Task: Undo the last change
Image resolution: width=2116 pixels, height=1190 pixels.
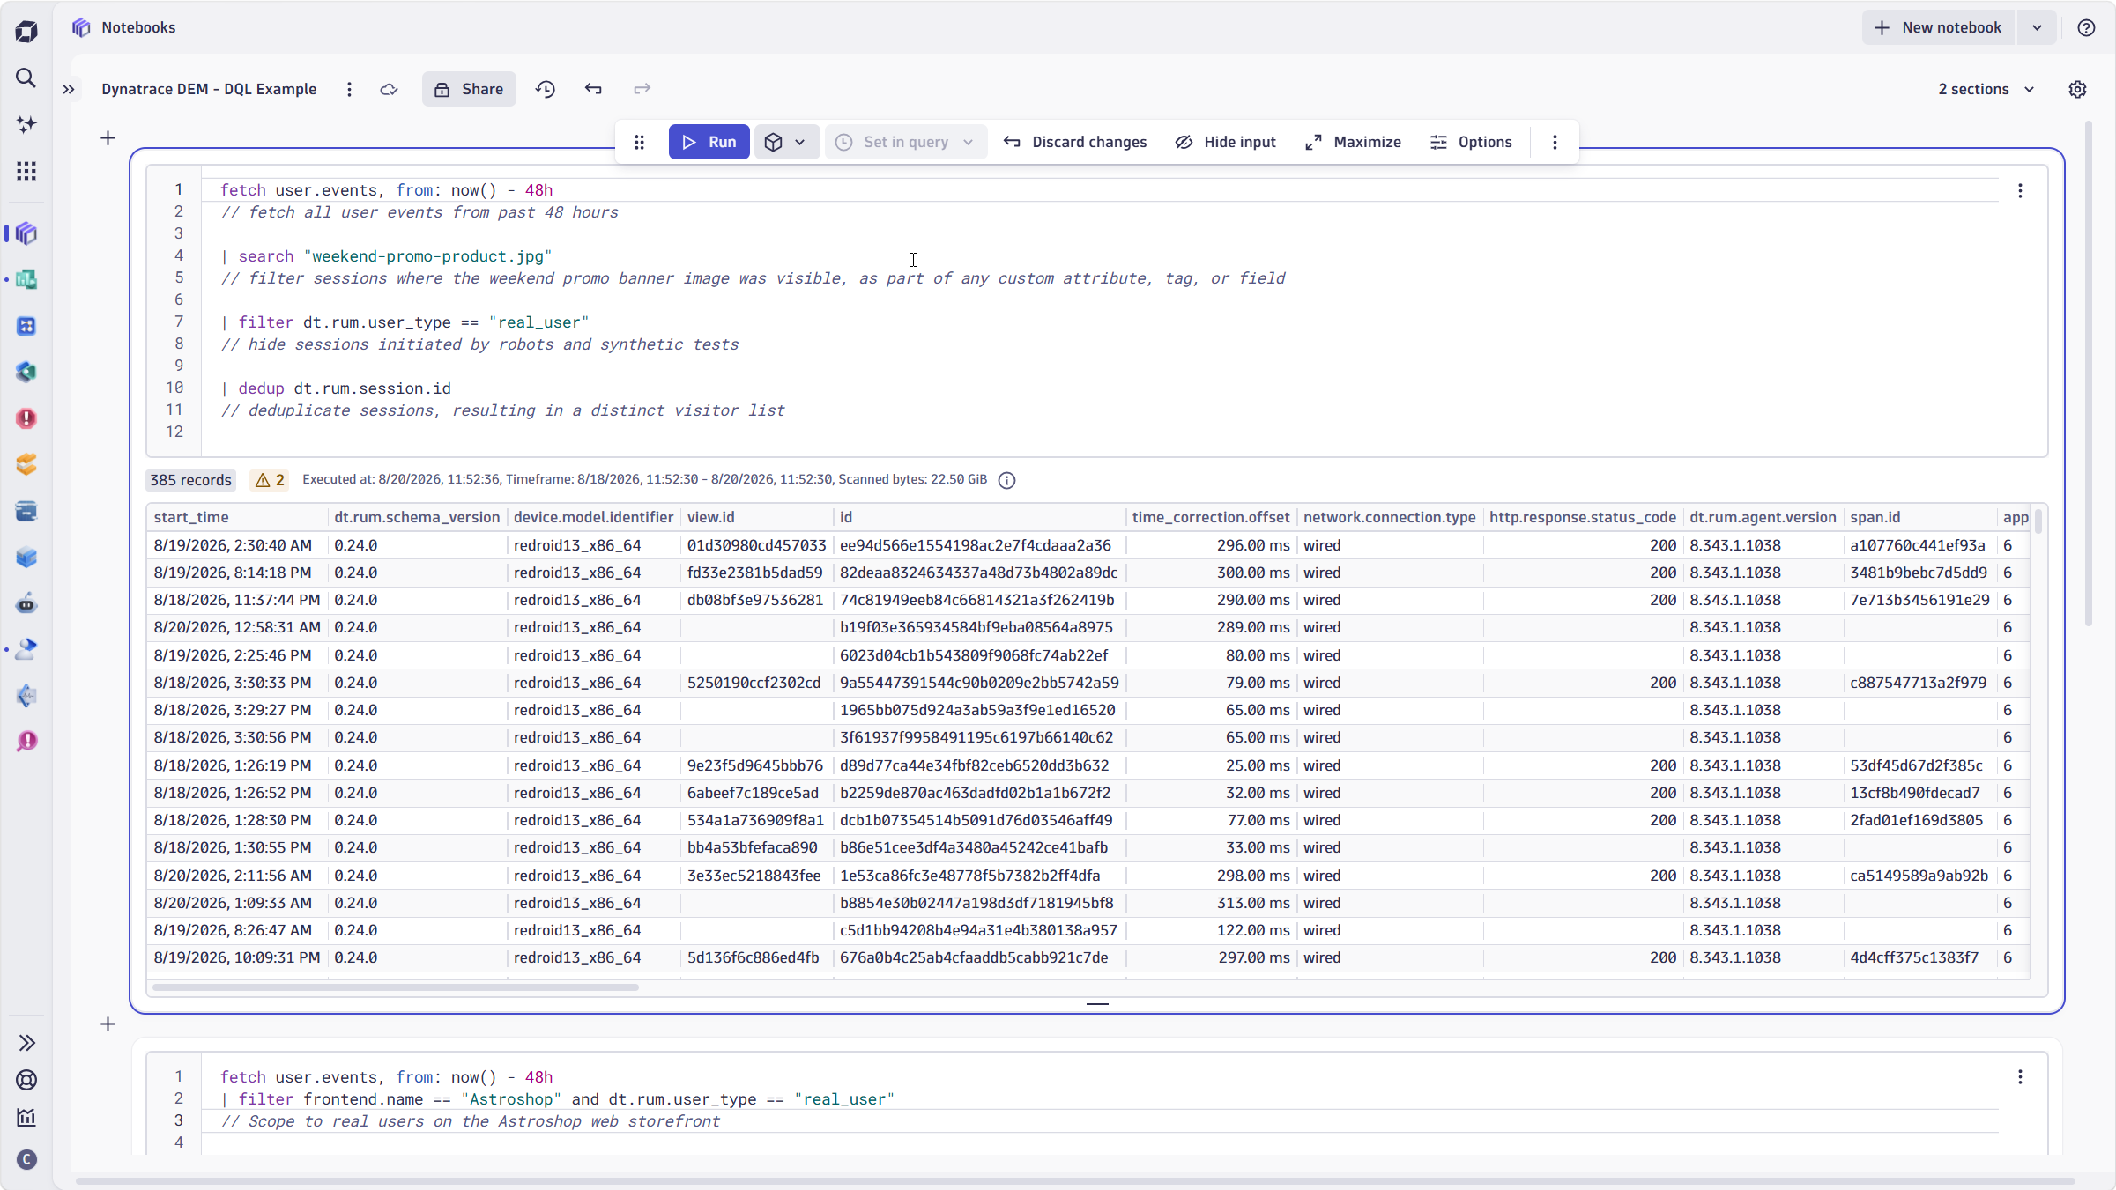Action: click(x=593, y=89)
